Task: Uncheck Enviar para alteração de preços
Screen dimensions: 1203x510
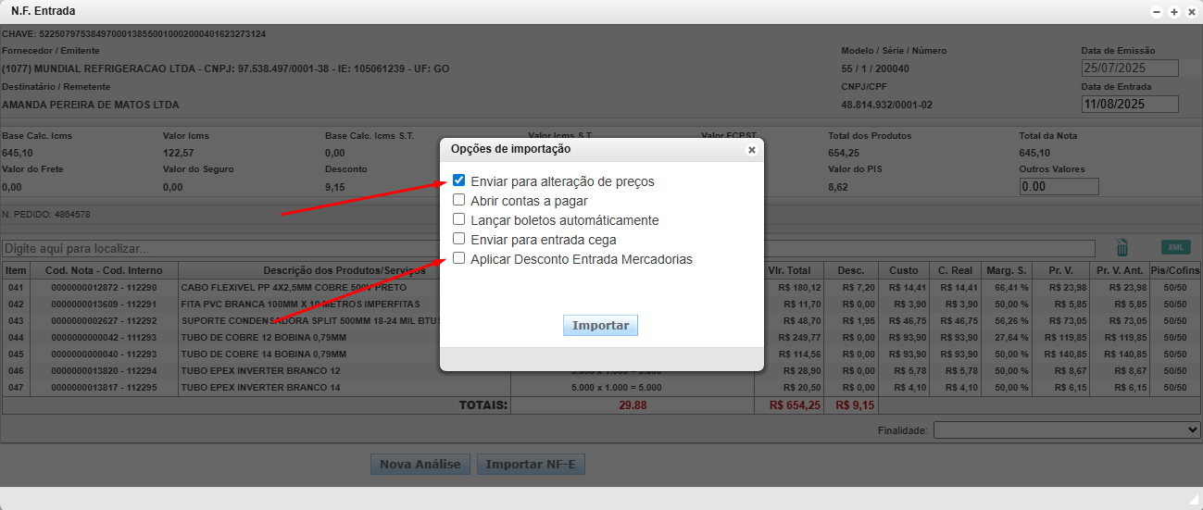Action: 458,180
